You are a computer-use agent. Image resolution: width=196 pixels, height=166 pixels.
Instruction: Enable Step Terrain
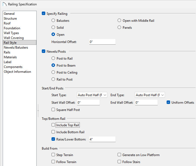pyautogui.click(x=53, y=155)
